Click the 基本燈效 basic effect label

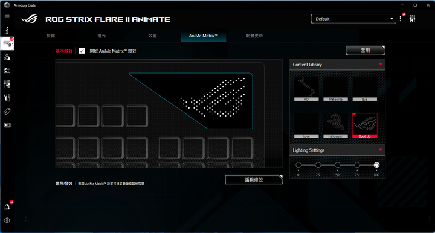[x=64, y=51]
